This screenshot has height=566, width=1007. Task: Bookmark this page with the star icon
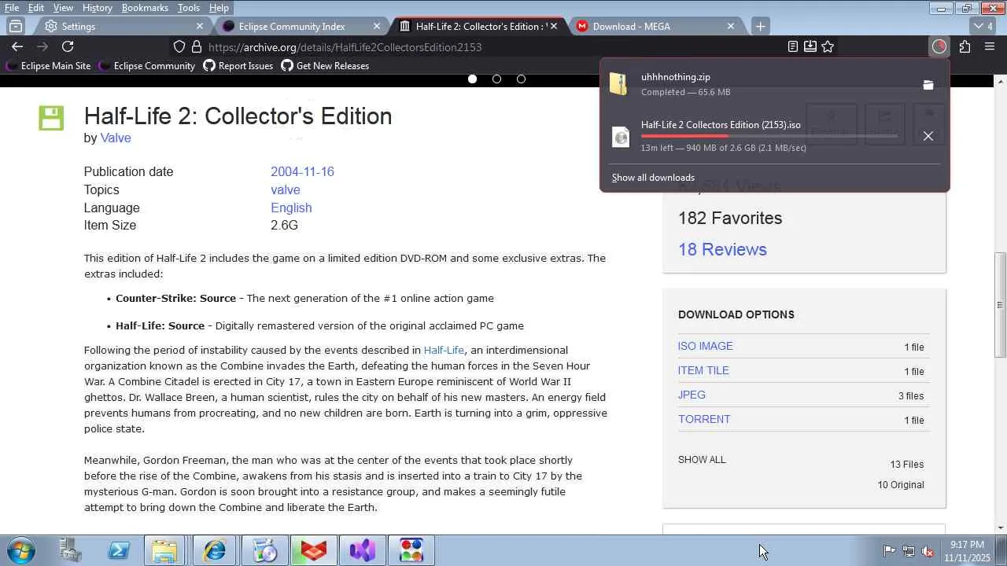pyautogui.click(x=828, y=46)
